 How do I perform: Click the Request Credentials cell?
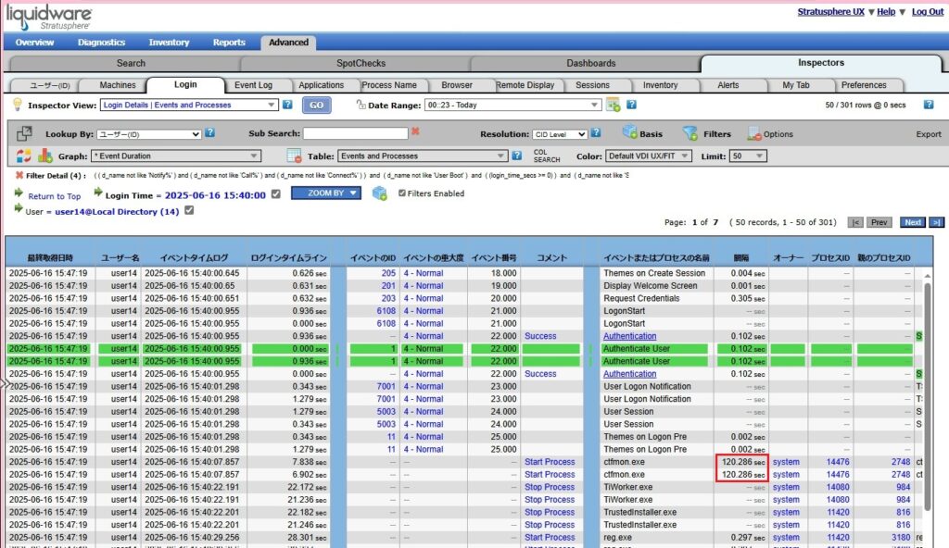point(641,298)
